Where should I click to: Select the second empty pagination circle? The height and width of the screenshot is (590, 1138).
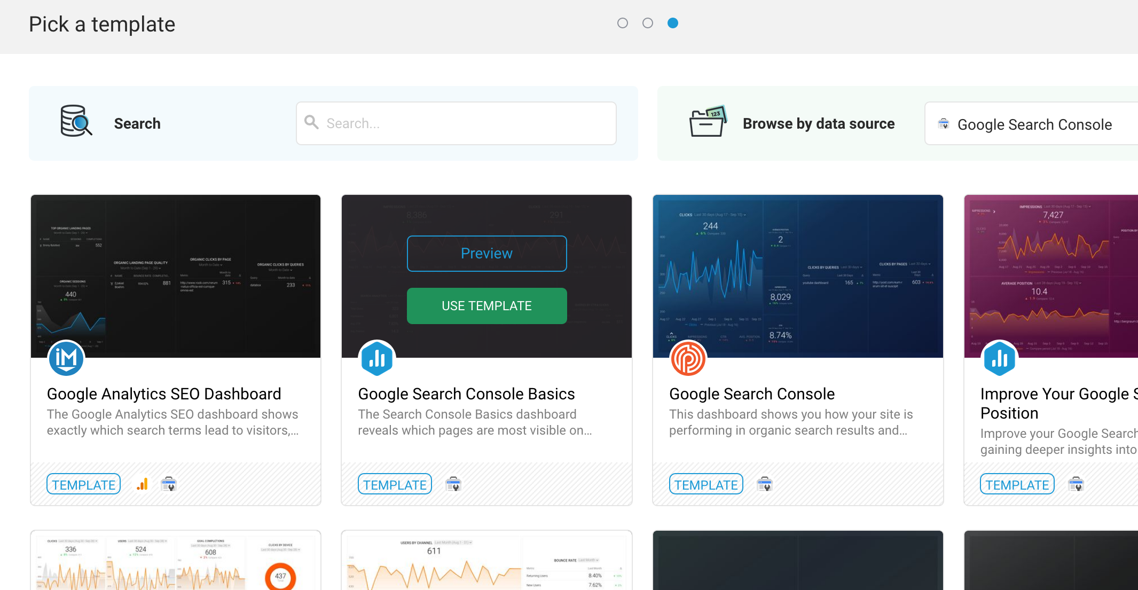[647, 23]
